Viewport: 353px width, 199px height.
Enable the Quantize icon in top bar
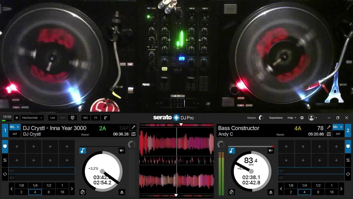(x=73, y=118)
